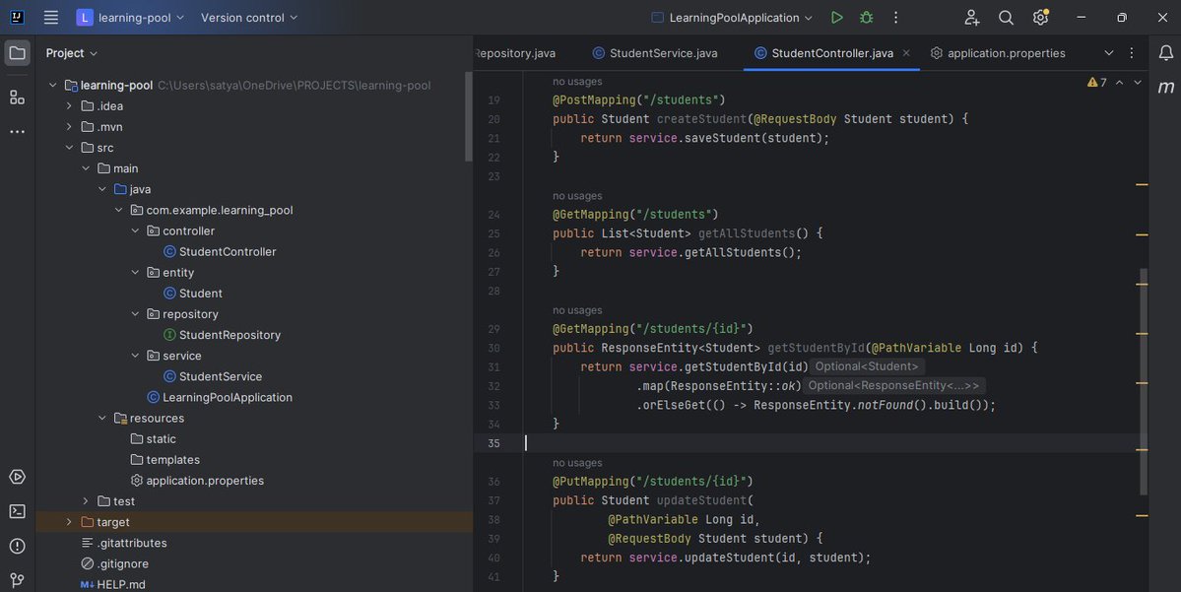Expand the .mvn folder
This screenshot has width=1181, height=592.
click(69, 126)
